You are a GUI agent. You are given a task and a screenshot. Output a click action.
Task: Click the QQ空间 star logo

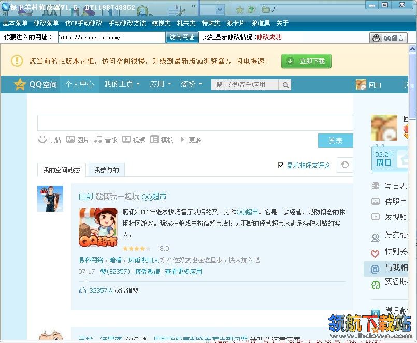point(20,84)
